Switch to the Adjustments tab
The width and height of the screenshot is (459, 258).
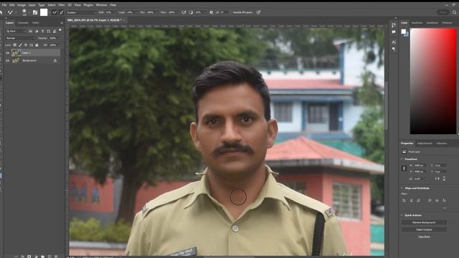425,143
